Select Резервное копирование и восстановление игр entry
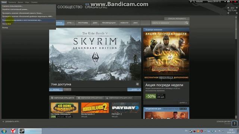Screen dimensions: 239x134 pos(28,20)
